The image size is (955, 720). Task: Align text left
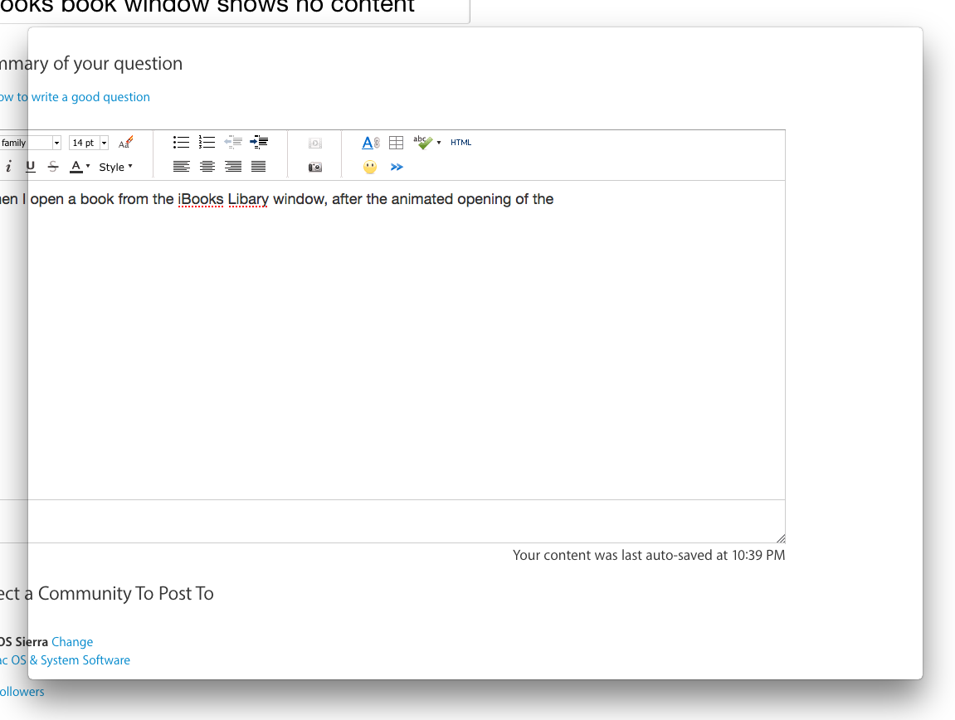[x=181, y=166]
